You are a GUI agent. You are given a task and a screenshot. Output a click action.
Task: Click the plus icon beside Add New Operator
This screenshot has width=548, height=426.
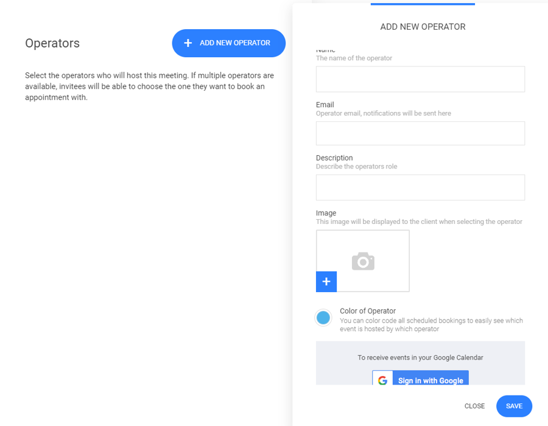pyautogui.click(x=188, y=43)
